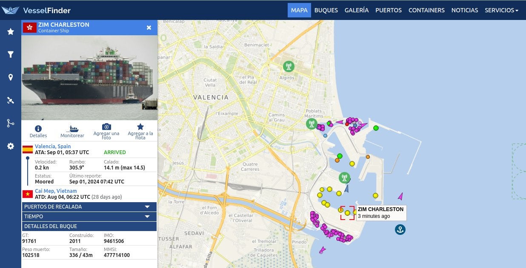Image resolution: width=526 pixels, height=268 pixels.
Task: Click Agregar a la flota star
Action: [x=140, y=127]
